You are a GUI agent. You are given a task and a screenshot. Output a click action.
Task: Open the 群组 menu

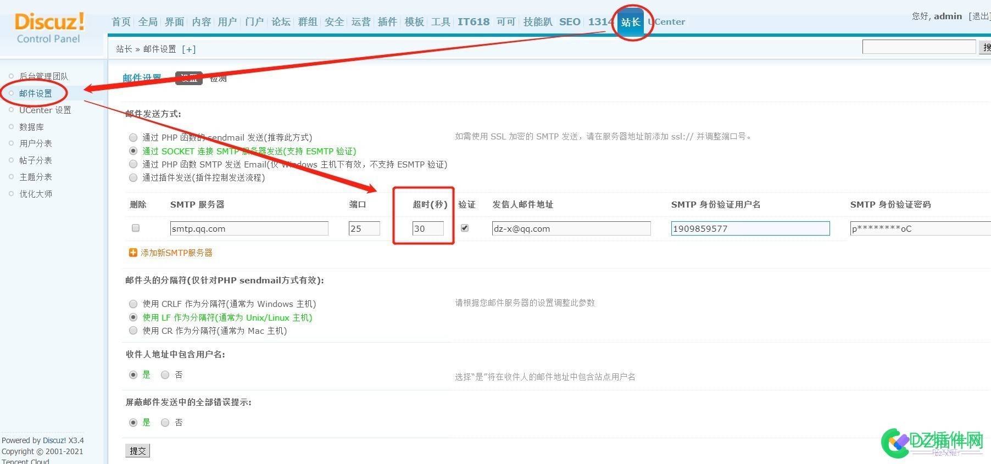[x=308, y=22]
